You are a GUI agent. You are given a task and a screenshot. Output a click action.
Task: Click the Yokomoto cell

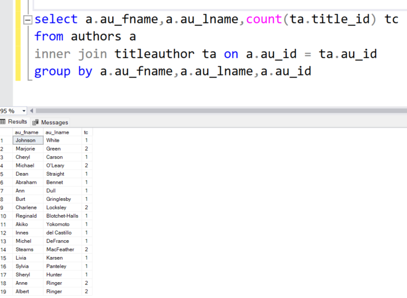click(x=62, y=224)
